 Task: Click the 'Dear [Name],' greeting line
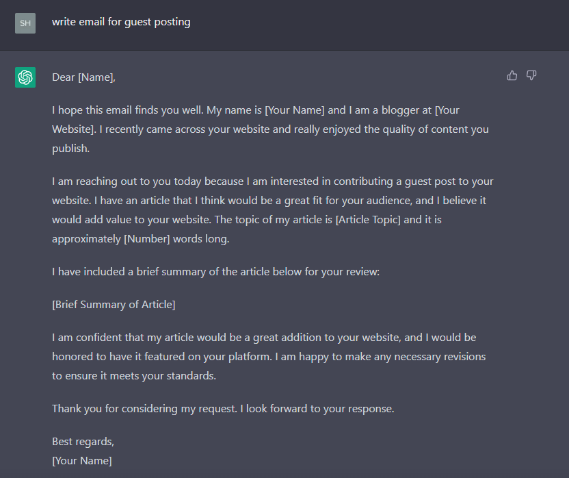tap(84, 77)
